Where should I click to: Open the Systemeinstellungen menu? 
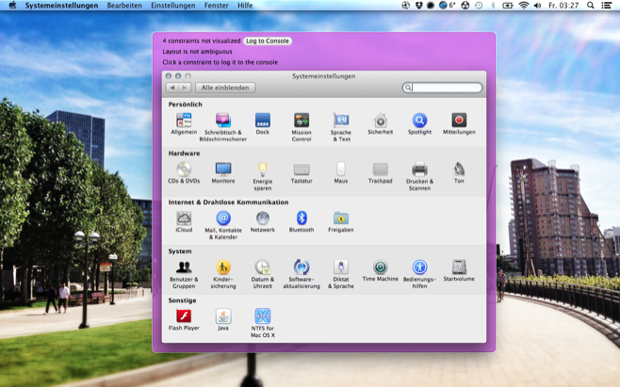tap(61, 6)
